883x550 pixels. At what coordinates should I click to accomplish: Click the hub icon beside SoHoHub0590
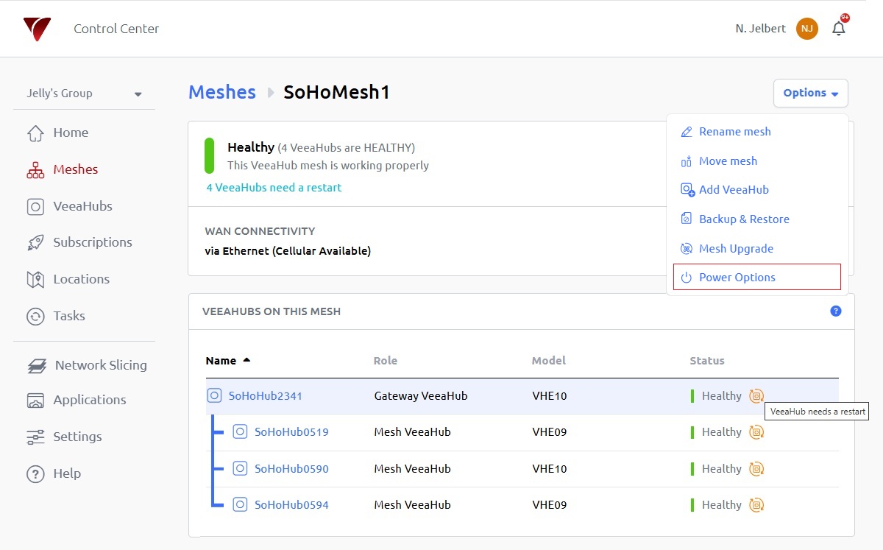tap(240, 468)
